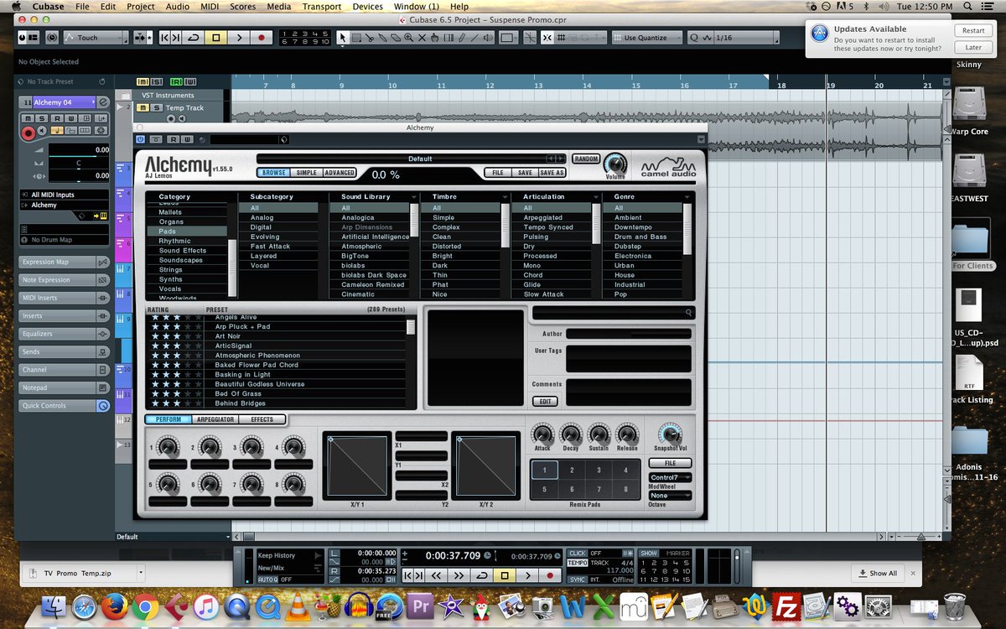The image size is (1006, 629).
Task: Adjust the Attack knob in Alchemy
Action: click(542, 435)
